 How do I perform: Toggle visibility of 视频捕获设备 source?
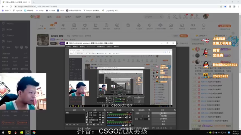click(x=100, y=120)
